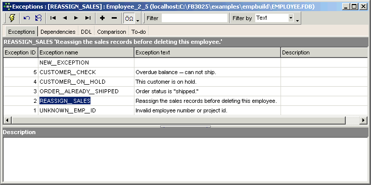The width and height of the screenshot is (371, 185).
Task: Maximize the Exceptions window
Action: tap(354, 7)
